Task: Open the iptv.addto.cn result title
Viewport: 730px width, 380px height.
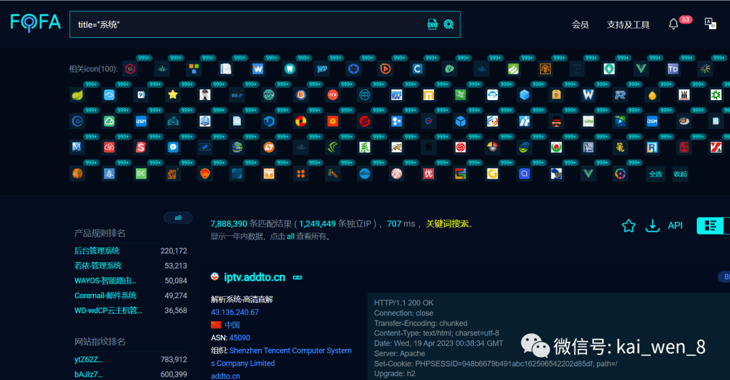Action: [254, 277]
